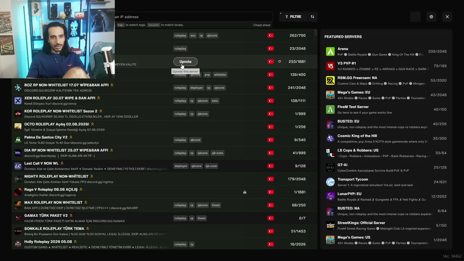Click the whitelist tag in the 139/400 row
The image size is (464, 261).
coord(220,75)
